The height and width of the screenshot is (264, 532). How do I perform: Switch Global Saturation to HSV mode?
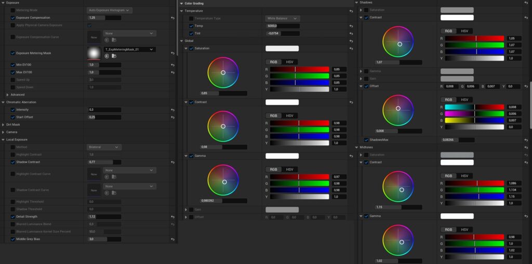[289, 62]
